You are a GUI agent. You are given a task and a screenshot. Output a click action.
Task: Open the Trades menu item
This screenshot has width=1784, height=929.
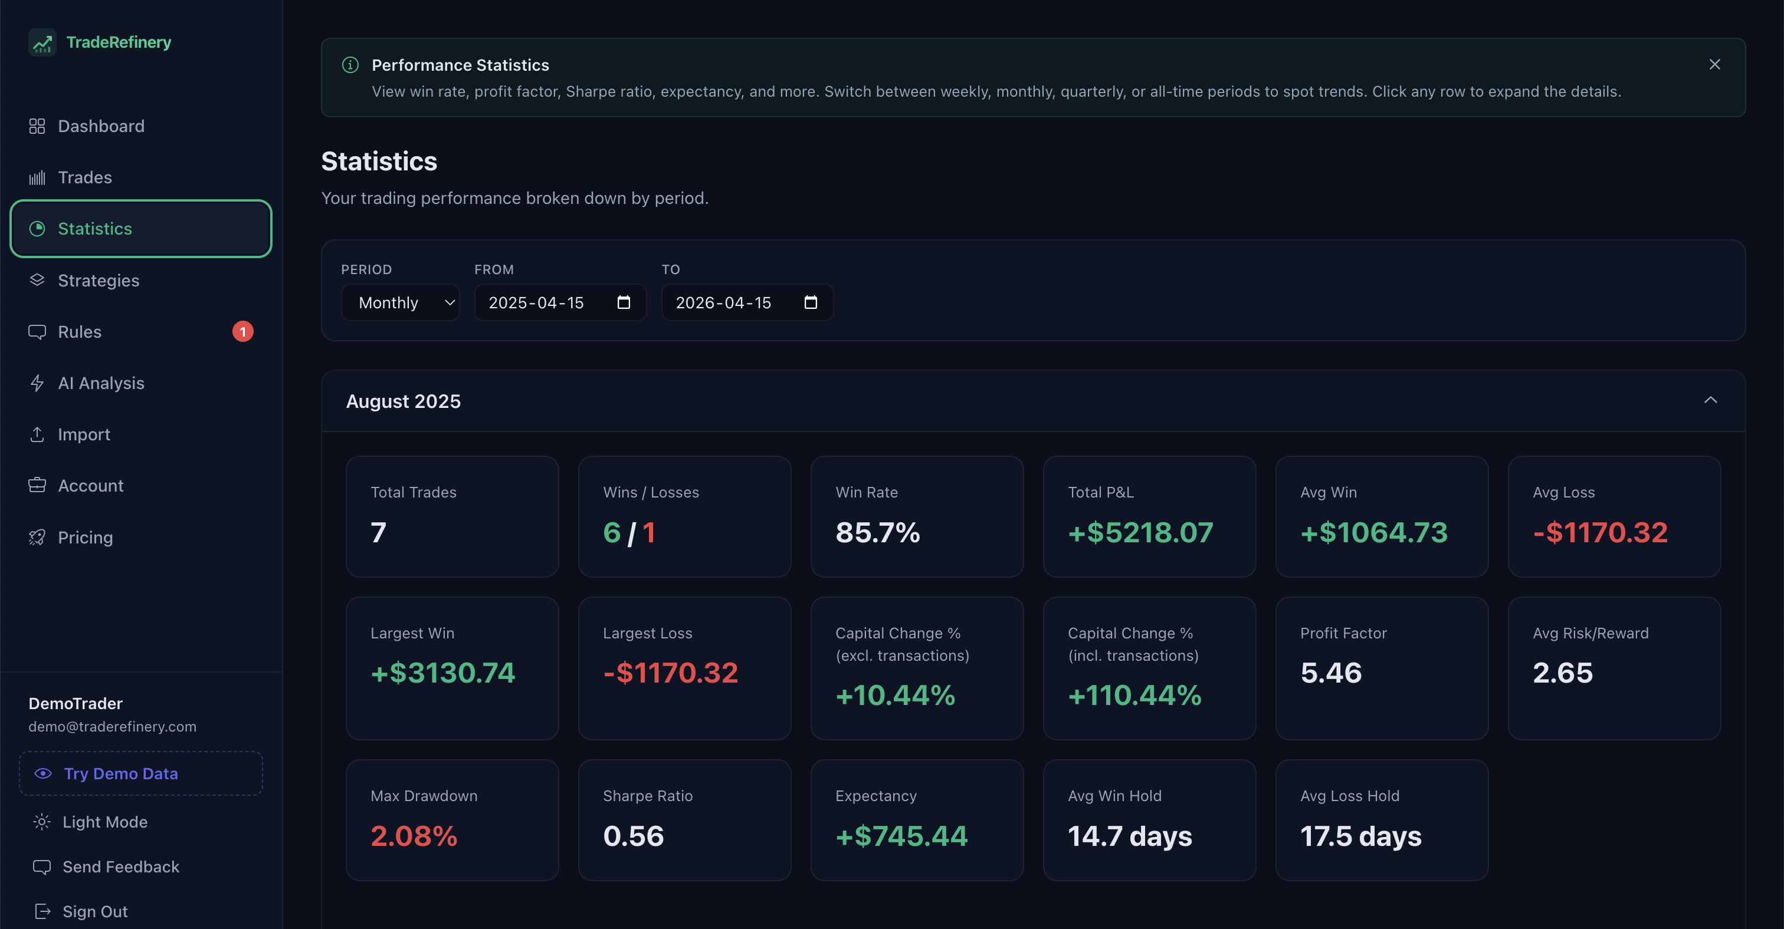tap(140, 178)
